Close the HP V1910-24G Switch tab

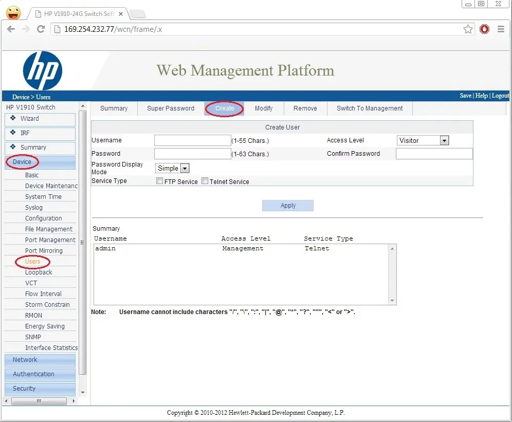click(x=120, y=14)
